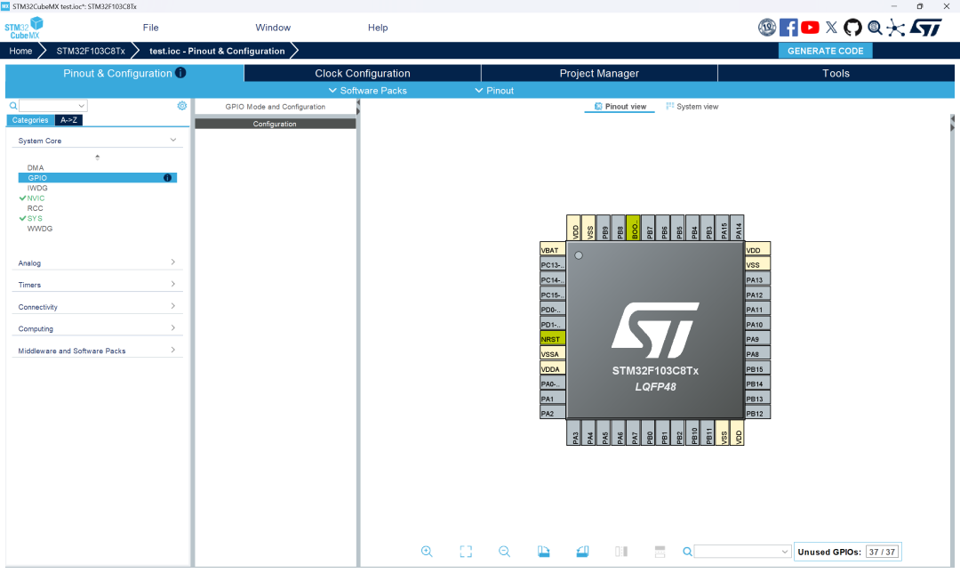
Task: Click the STM32F103C8Tx breadcrumb
Action: 91,51
